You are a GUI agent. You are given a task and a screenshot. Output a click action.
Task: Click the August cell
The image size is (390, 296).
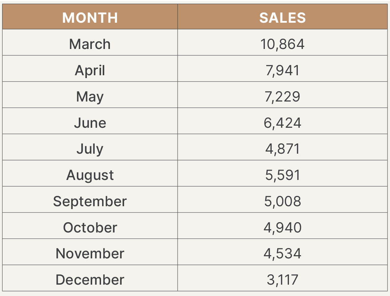(x=90, y=175)
